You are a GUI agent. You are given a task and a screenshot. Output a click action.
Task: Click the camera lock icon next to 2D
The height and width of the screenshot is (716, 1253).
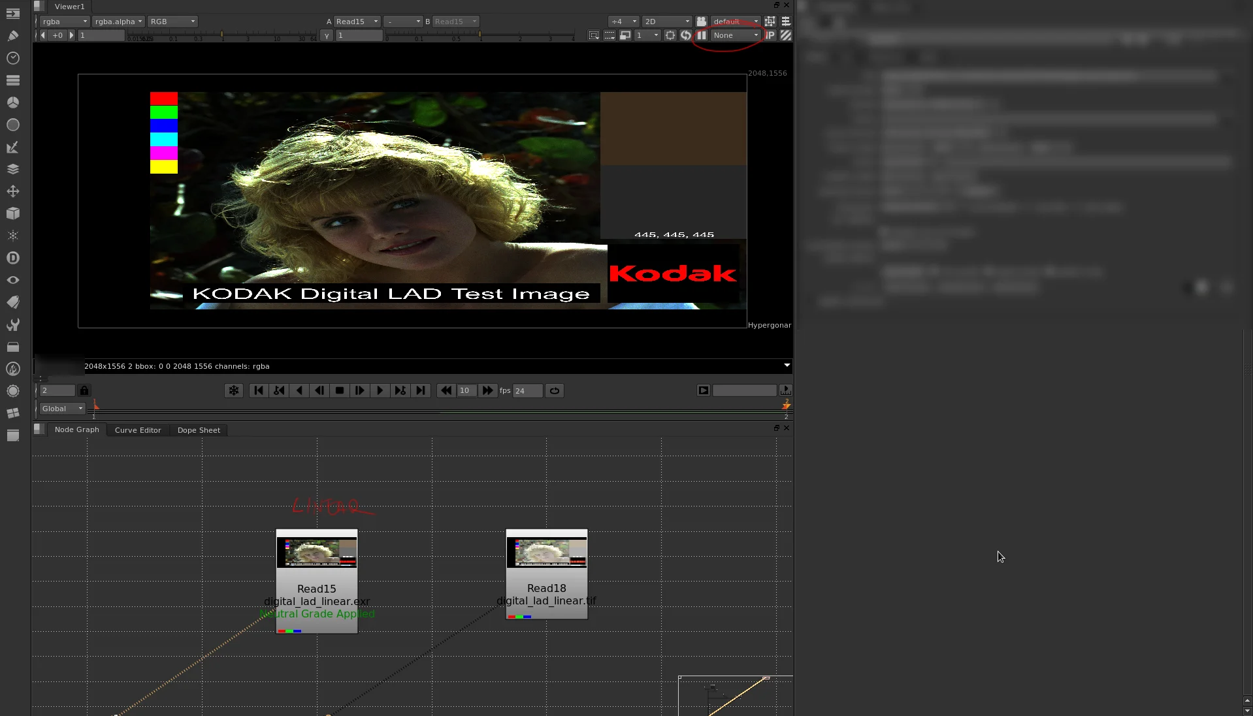pyautogui.click(x=701, y=22)
